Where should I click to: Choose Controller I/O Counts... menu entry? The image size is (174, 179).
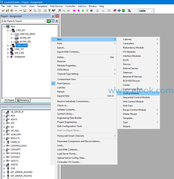84,162
